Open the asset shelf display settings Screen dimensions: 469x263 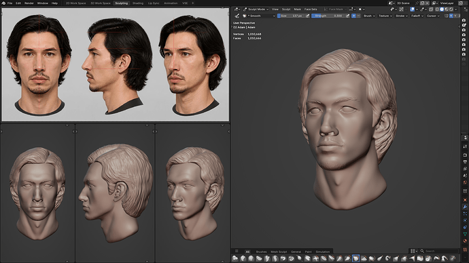pos(413,251)
